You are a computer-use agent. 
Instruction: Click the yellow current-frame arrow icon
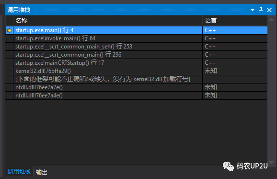coord(10,30)
